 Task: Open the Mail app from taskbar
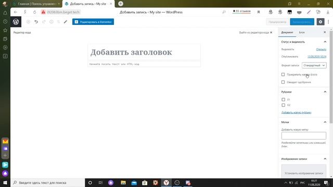tap(134, 182)
